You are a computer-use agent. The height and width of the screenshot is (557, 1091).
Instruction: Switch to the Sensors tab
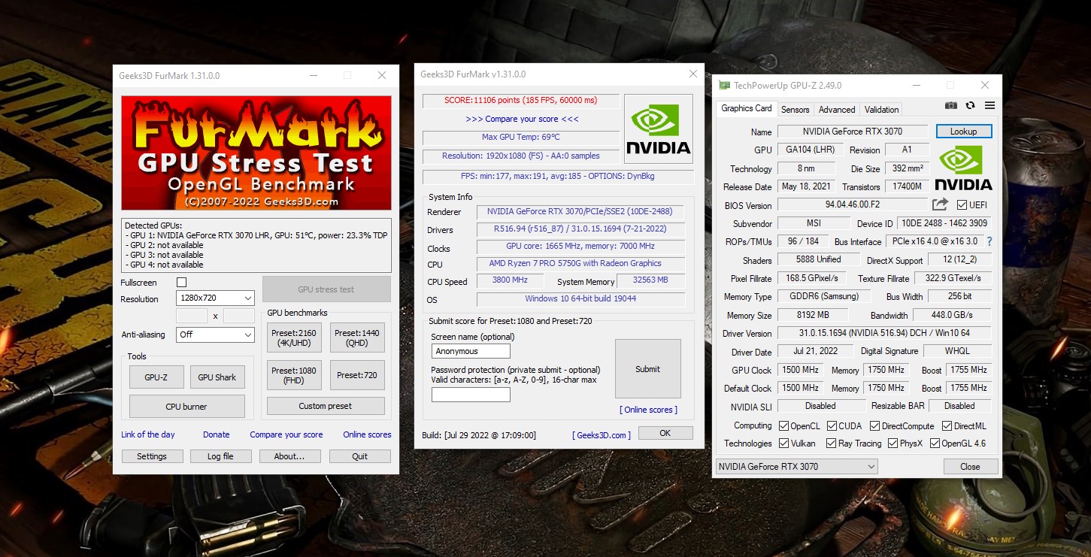click(795, 110)
